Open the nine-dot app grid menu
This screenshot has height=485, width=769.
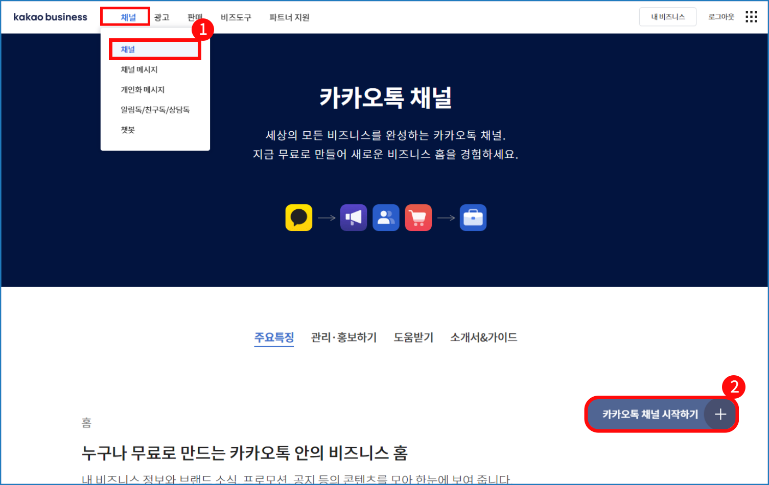[751, 17]
